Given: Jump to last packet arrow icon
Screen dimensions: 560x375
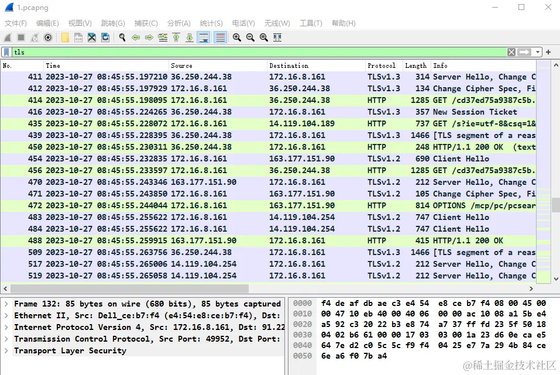Looking at the screenshot, I should pyautogui.click(x=190, y=37).
